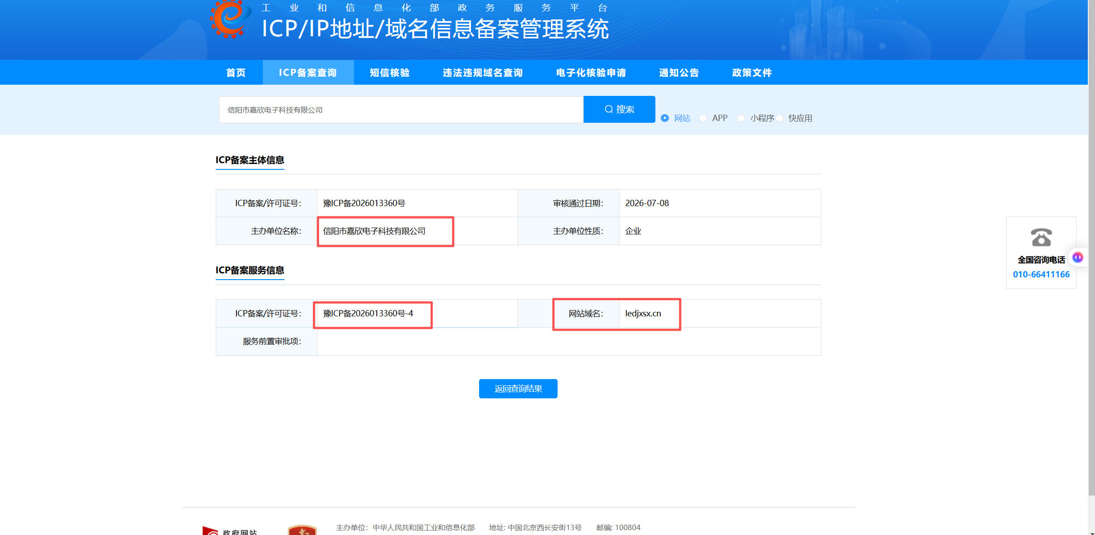This screenshot has width=1095, height=535.
Task: Click the hotline number 010-66411166
Action: tap(1041, 274)
